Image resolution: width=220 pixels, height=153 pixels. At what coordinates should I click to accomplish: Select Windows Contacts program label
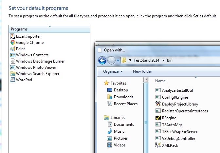[32, 55]
